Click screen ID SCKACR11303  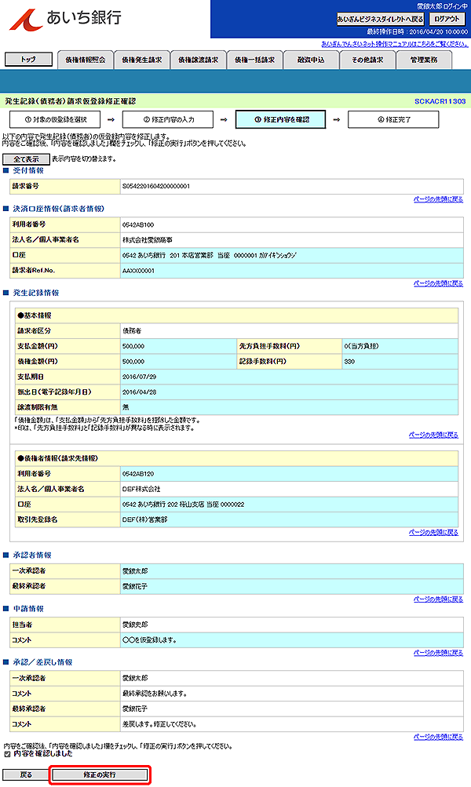pos(440,101)
